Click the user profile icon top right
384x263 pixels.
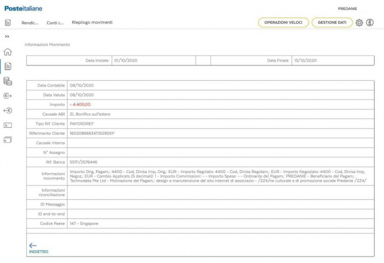click(369, 23)
